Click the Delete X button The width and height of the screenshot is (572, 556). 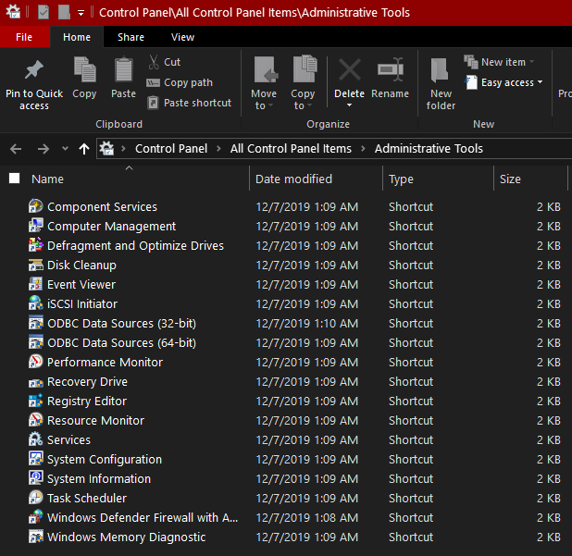tap(350, 69)
